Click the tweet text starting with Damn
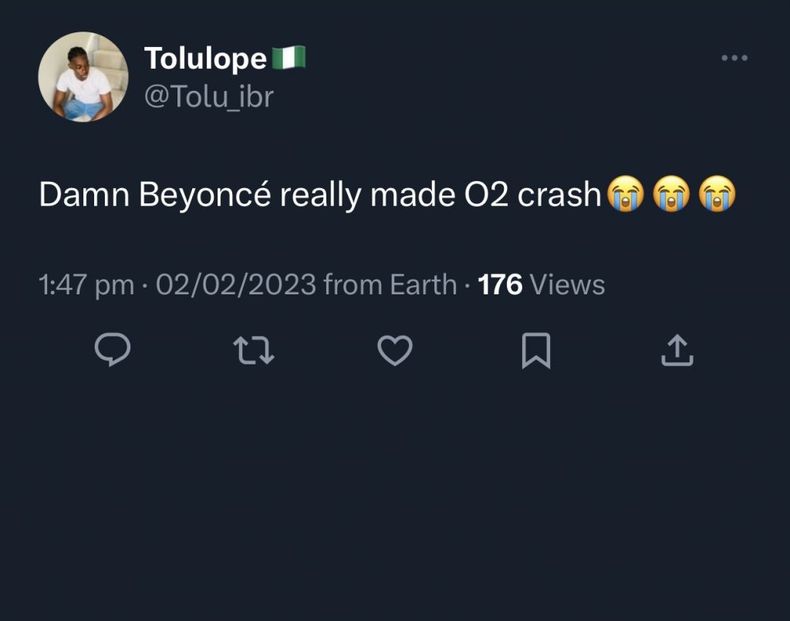The image size is (790, 621). (319, 196)
